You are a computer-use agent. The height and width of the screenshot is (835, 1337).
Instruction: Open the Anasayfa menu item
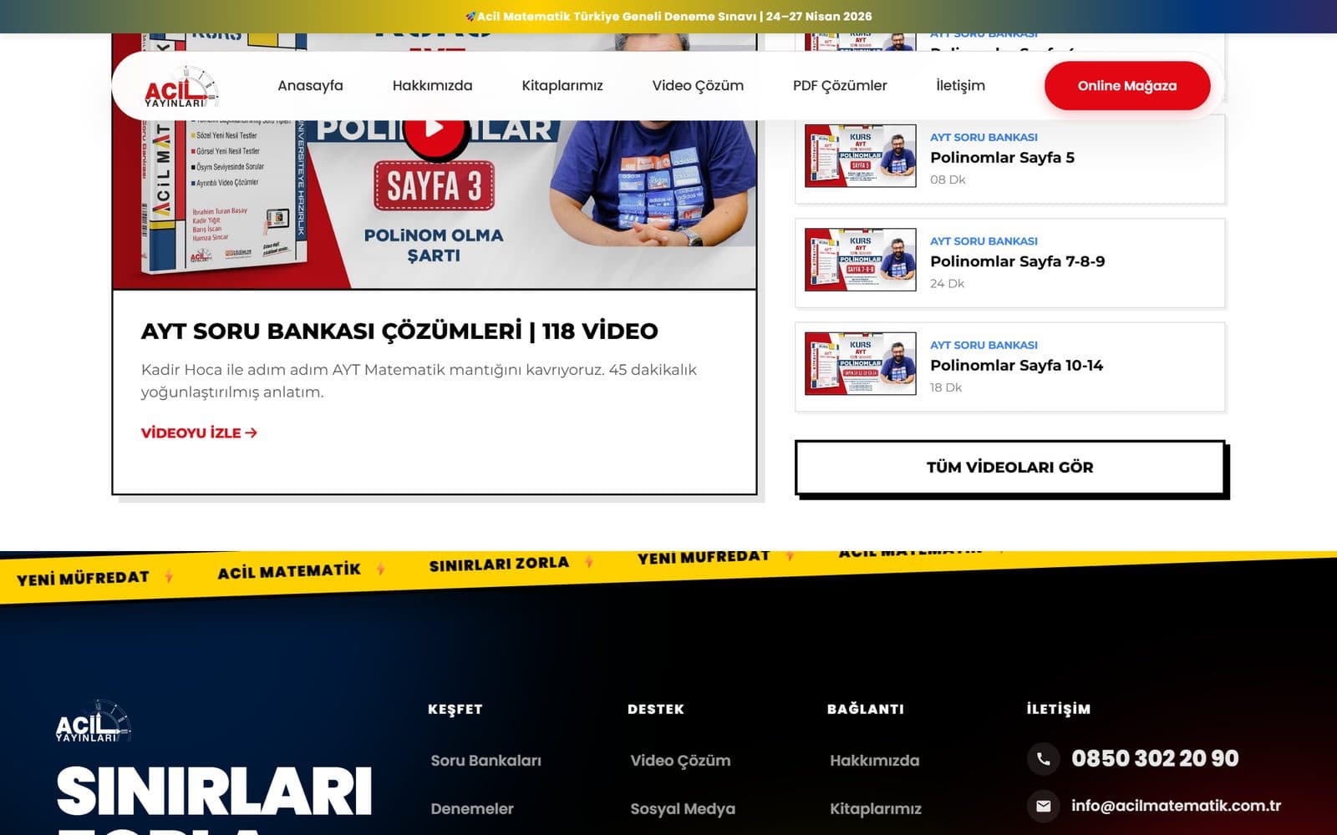310,85
